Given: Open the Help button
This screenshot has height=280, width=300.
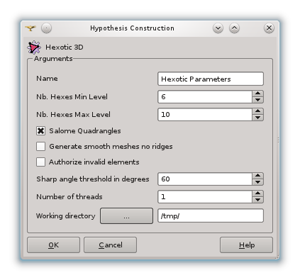Looking at the screenshot, I should point(246,245).
